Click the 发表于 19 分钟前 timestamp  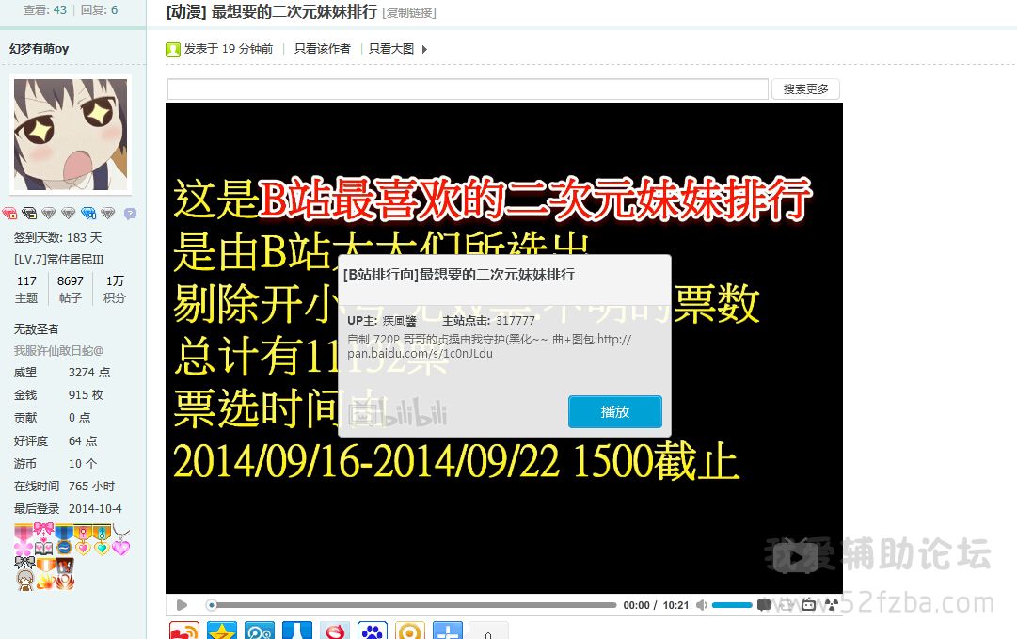click(x=229, y=49)
